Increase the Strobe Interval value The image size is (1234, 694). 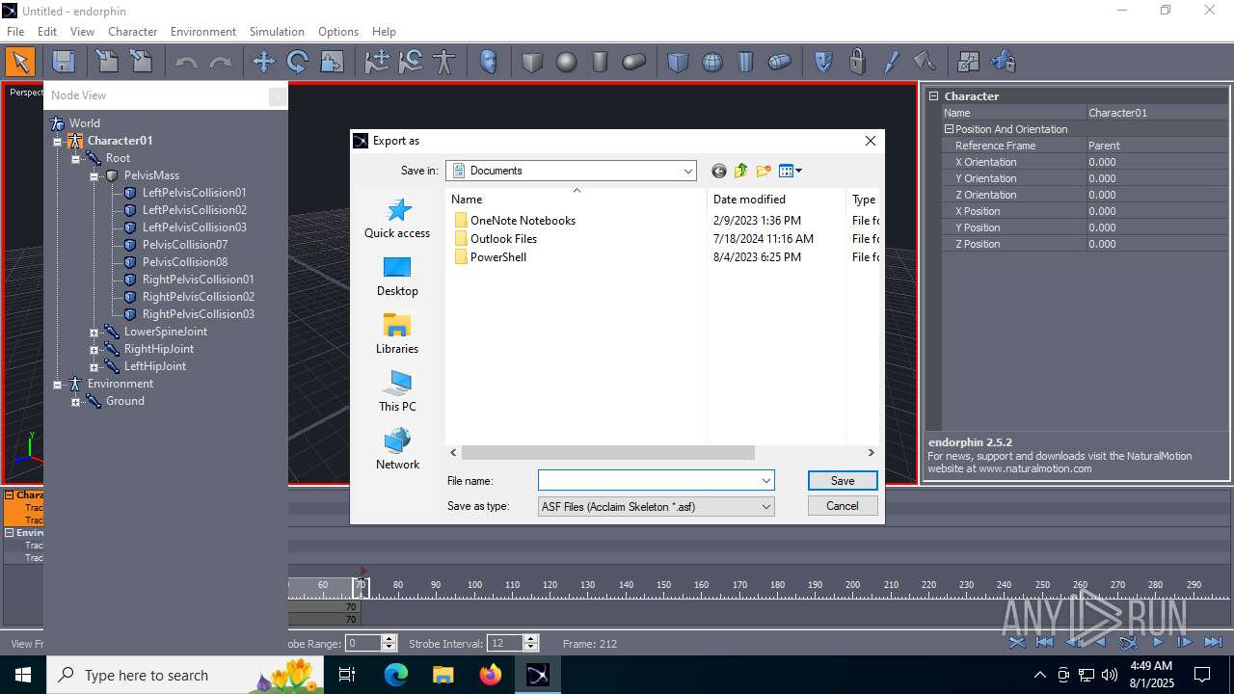(x=530, y=639)
